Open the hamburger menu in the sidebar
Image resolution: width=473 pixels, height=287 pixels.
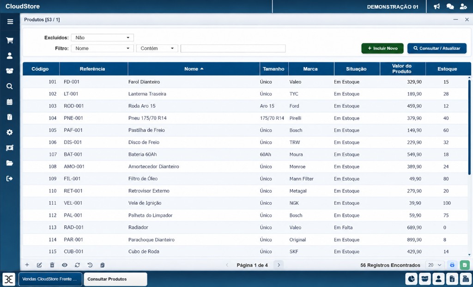10,22
